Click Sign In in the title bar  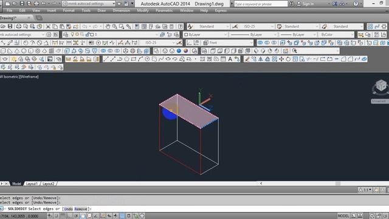[x=308, y=4]
